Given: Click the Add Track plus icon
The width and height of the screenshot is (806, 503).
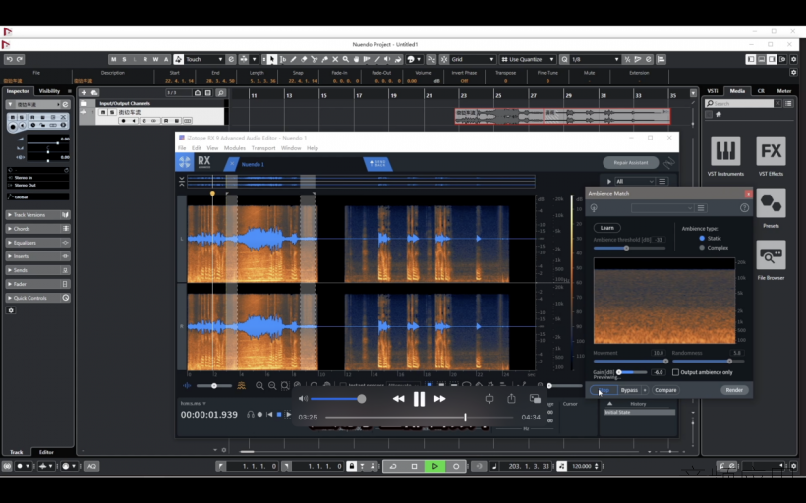Looking at the screenshot, I should tap(84, 93).
